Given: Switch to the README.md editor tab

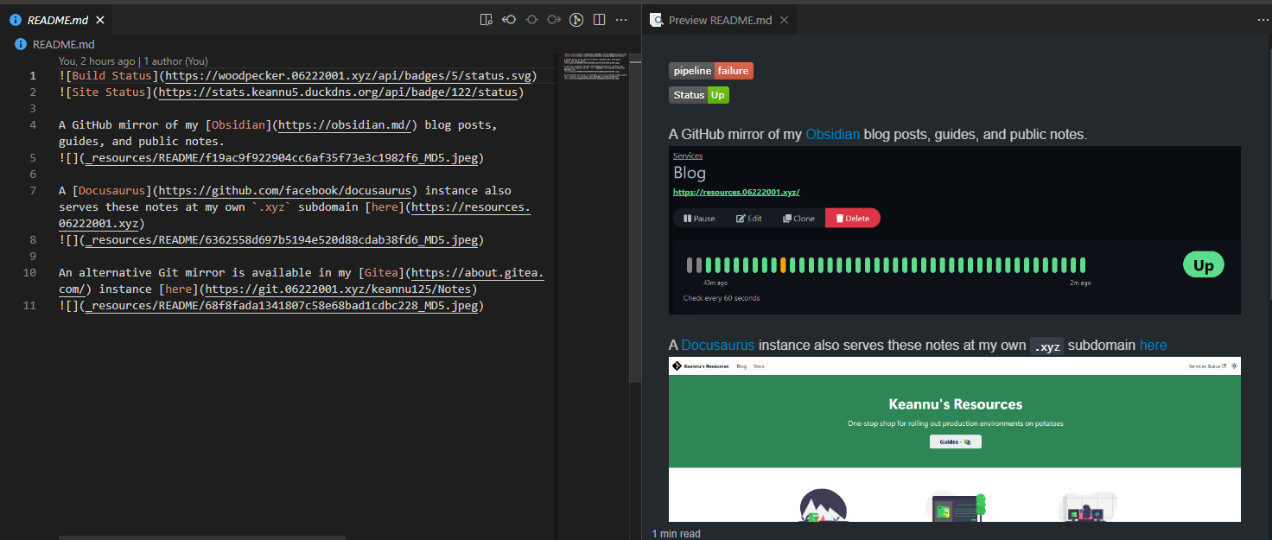Looking at the screenshot, I should (57, 20).
